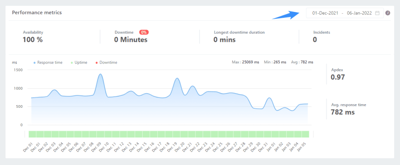Click the 500 y-axis tick label
400x165 pixels.
pyautogui.click(x=20, y=107)
